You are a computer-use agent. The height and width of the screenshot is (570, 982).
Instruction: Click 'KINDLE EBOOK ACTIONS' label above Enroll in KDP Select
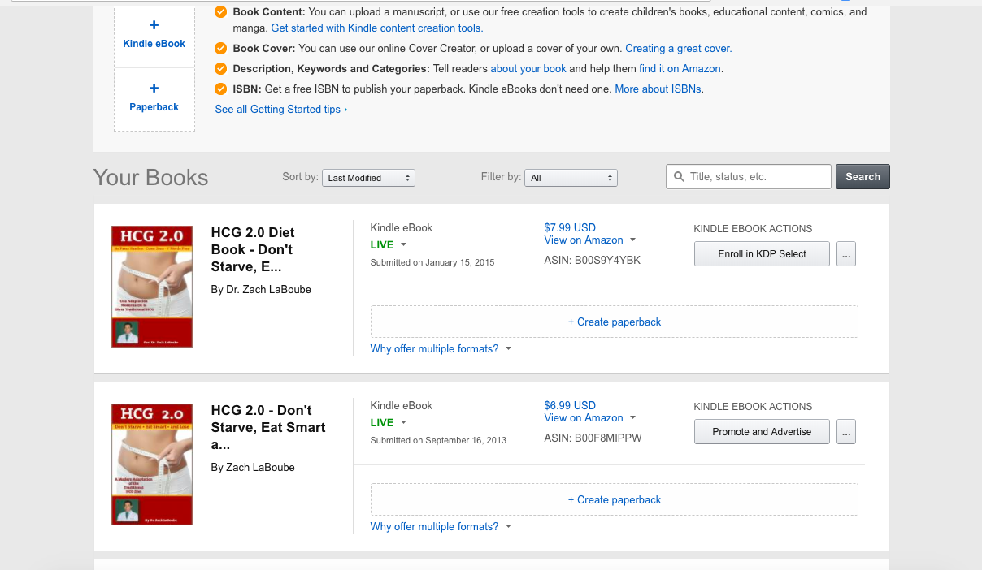[x=753, y=229]
